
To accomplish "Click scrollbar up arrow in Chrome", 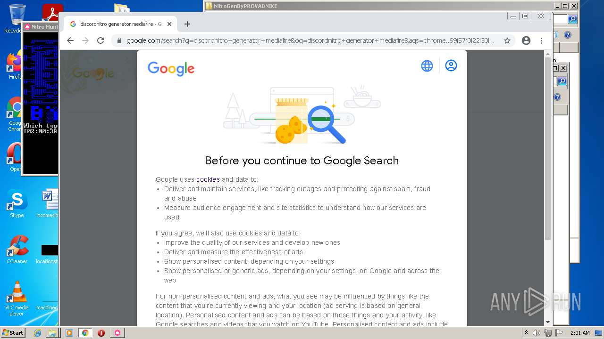I will point(548,54).
